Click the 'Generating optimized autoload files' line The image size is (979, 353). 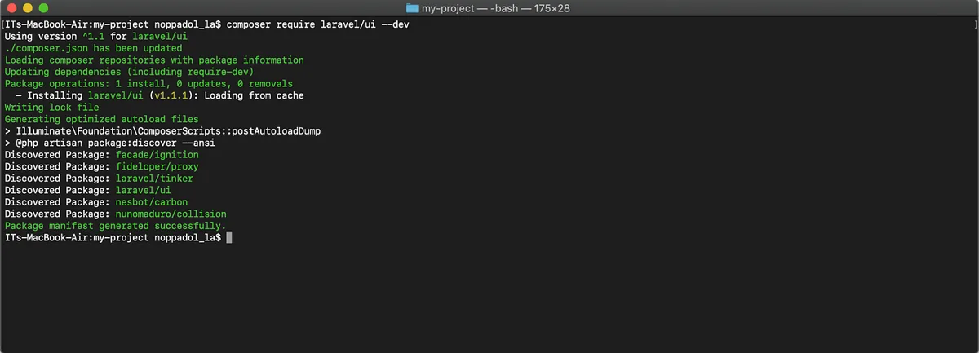(102, 119)
